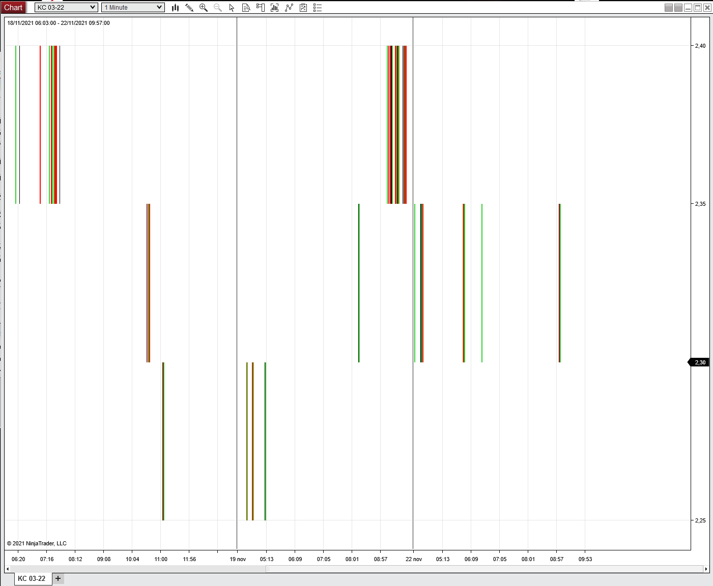
Task: Open the KC 03-22 instrument dropdown
Action: pyautogui.click(x=65, y=7)
